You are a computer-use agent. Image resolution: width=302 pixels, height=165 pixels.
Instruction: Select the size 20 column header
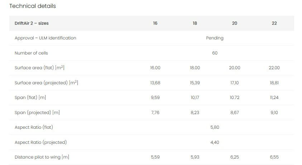pos(235,23)
